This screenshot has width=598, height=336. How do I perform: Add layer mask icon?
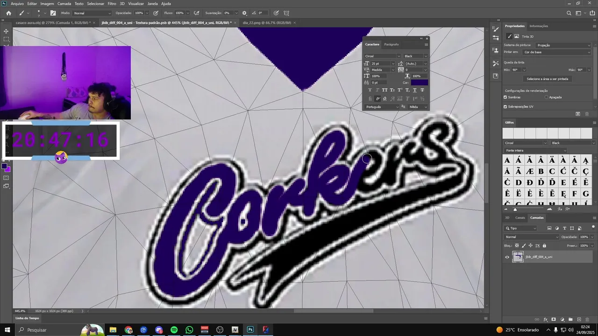[554, 320]
